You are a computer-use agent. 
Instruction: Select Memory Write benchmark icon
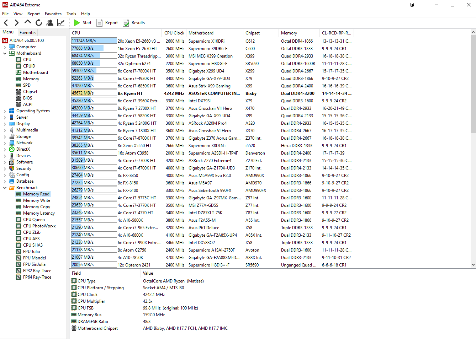click(18, 200)
